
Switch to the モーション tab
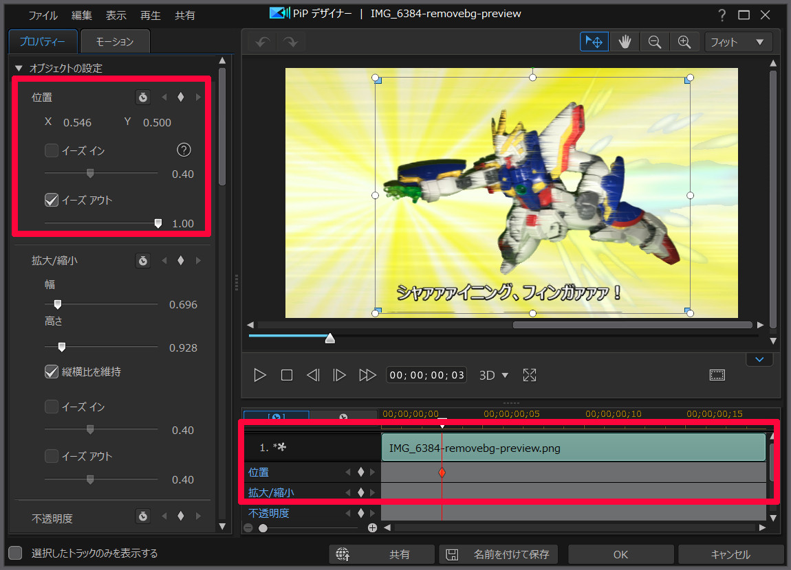115,42
